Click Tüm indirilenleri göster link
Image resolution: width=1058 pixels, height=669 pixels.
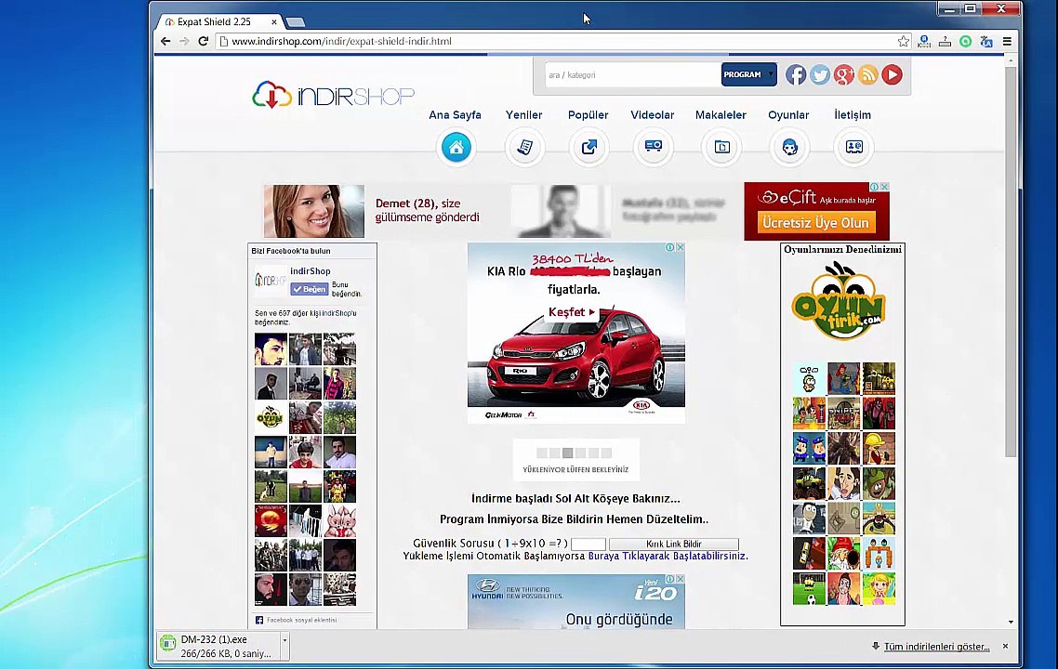tap(936, 646)
